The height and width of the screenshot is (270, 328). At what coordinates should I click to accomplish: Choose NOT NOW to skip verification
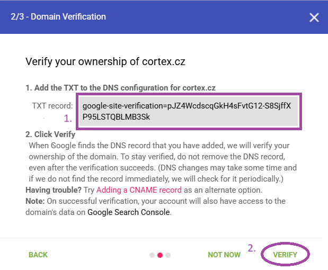click(x=224, y=255)
